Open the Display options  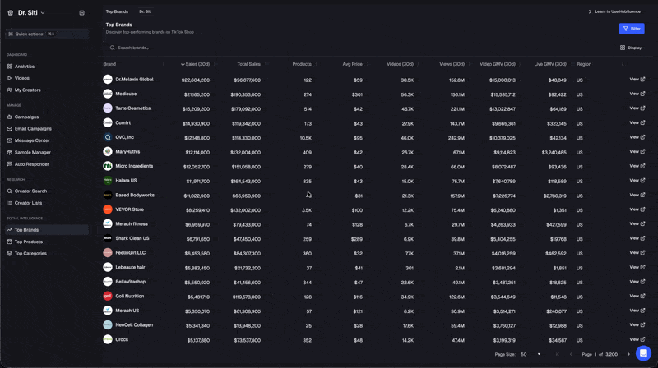click(631, 48)
